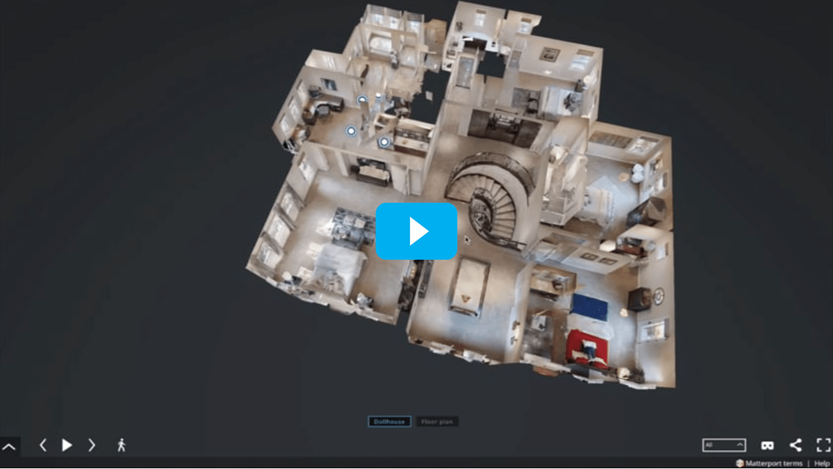Select the Floor plan view button
Viewport: 833px width, 469px height.
[437, 422]
